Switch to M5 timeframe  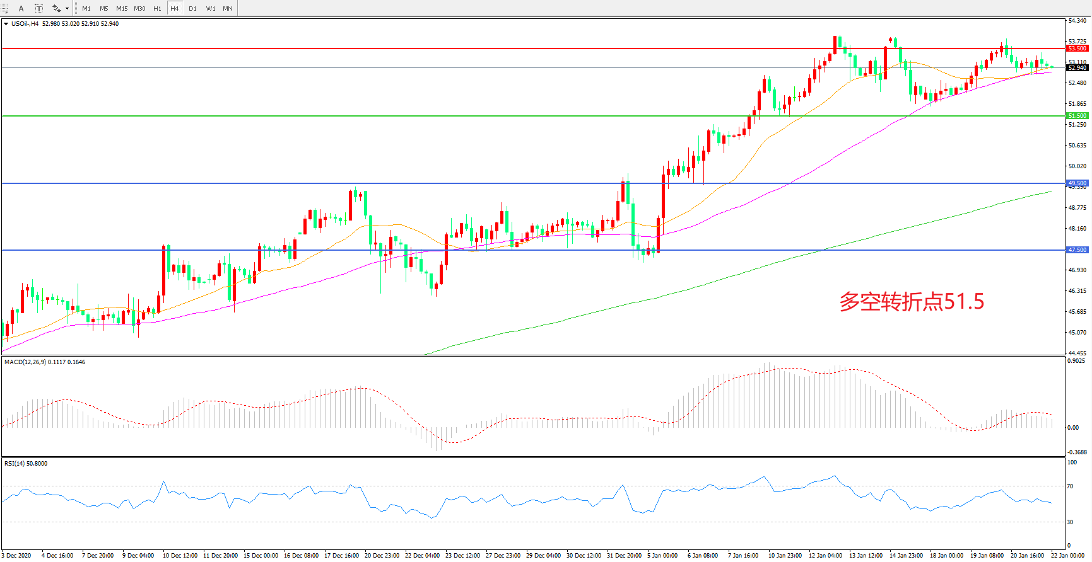tap(104, 8)
